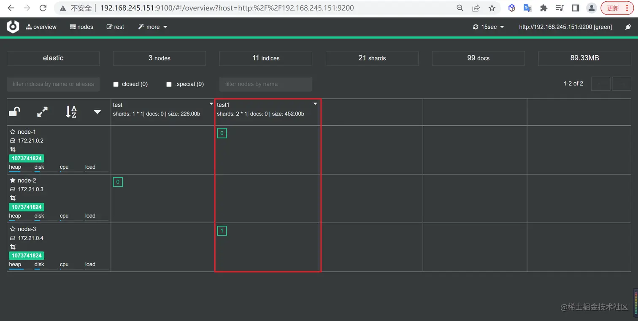
Task: Click the node-1 name
Action: (x=27, y=132)
